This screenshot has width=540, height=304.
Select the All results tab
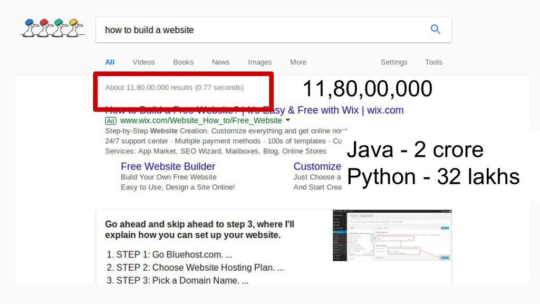tap(110, 62)
